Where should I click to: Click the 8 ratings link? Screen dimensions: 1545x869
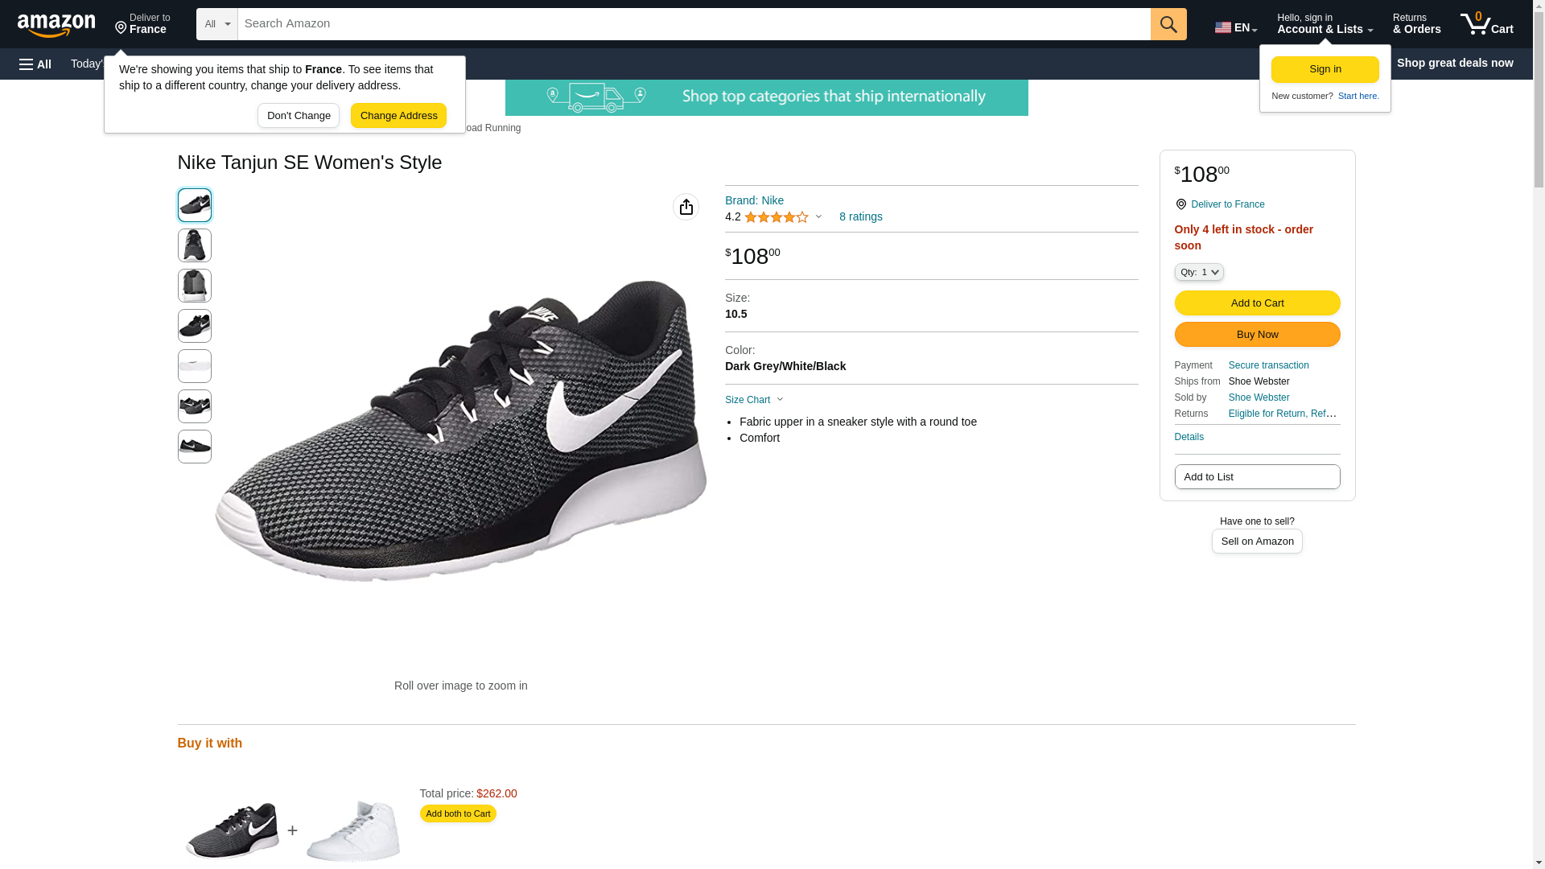[x=860, y=216]
